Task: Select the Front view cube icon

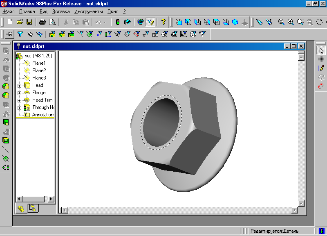Action: pyautogui.click(x=179, y=22)
